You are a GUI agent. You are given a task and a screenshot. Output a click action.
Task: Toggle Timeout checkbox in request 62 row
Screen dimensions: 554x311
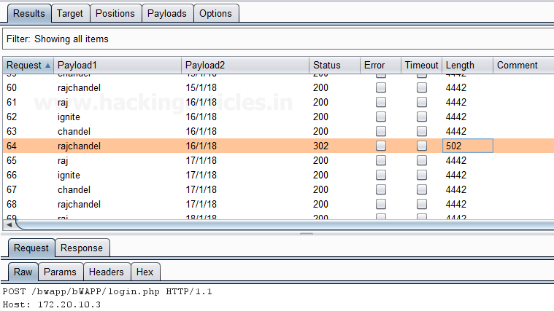coord(422,117)
